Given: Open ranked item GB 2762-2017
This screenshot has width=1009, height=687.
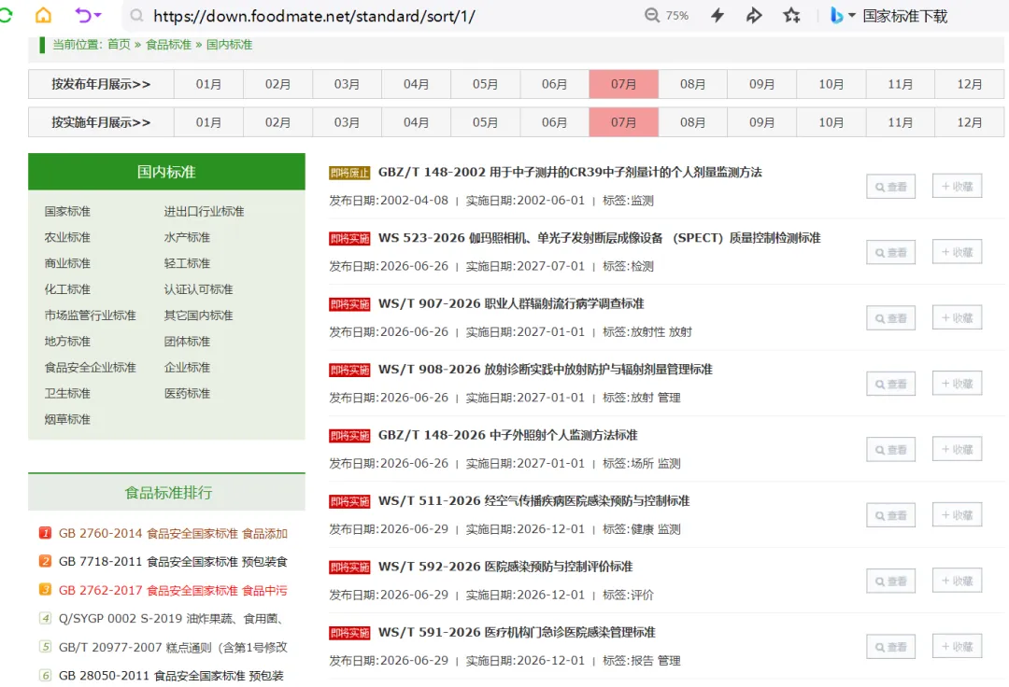Looking at the screenshot, I should 173,590.
